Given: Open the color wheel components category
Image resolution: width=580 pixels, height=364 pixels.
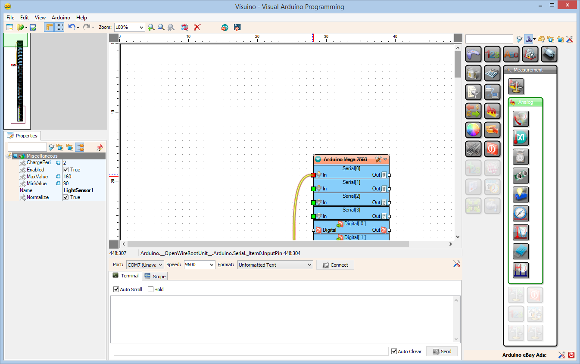Looking at the screenshot, I should [474, 130].
